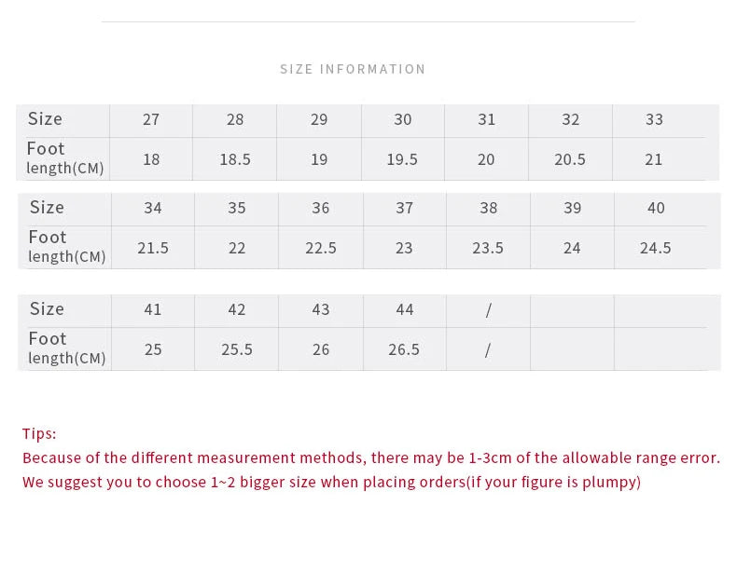Select foot length value 22.5
This screenshot has height=573, width=737.
(321, 248)
